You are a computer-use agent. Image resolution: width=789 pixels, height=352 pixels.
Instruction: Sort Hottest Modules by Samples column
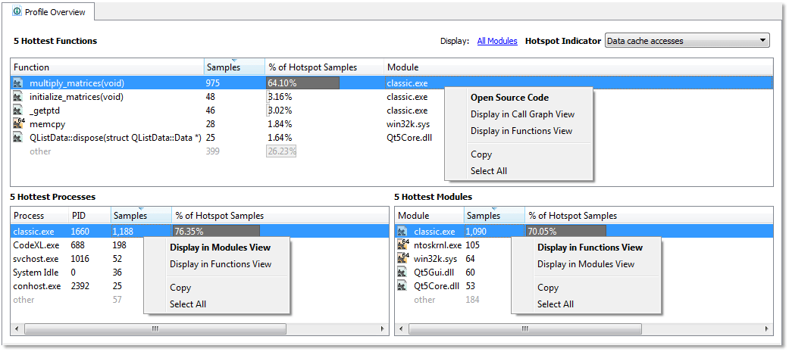(495, 216)
